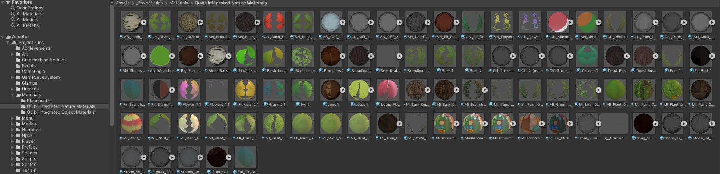Expand sub-assets arrow on Logs 1
Image resolution: width=720 pixels, height=174 pixels.
click(x=343, y=90)
